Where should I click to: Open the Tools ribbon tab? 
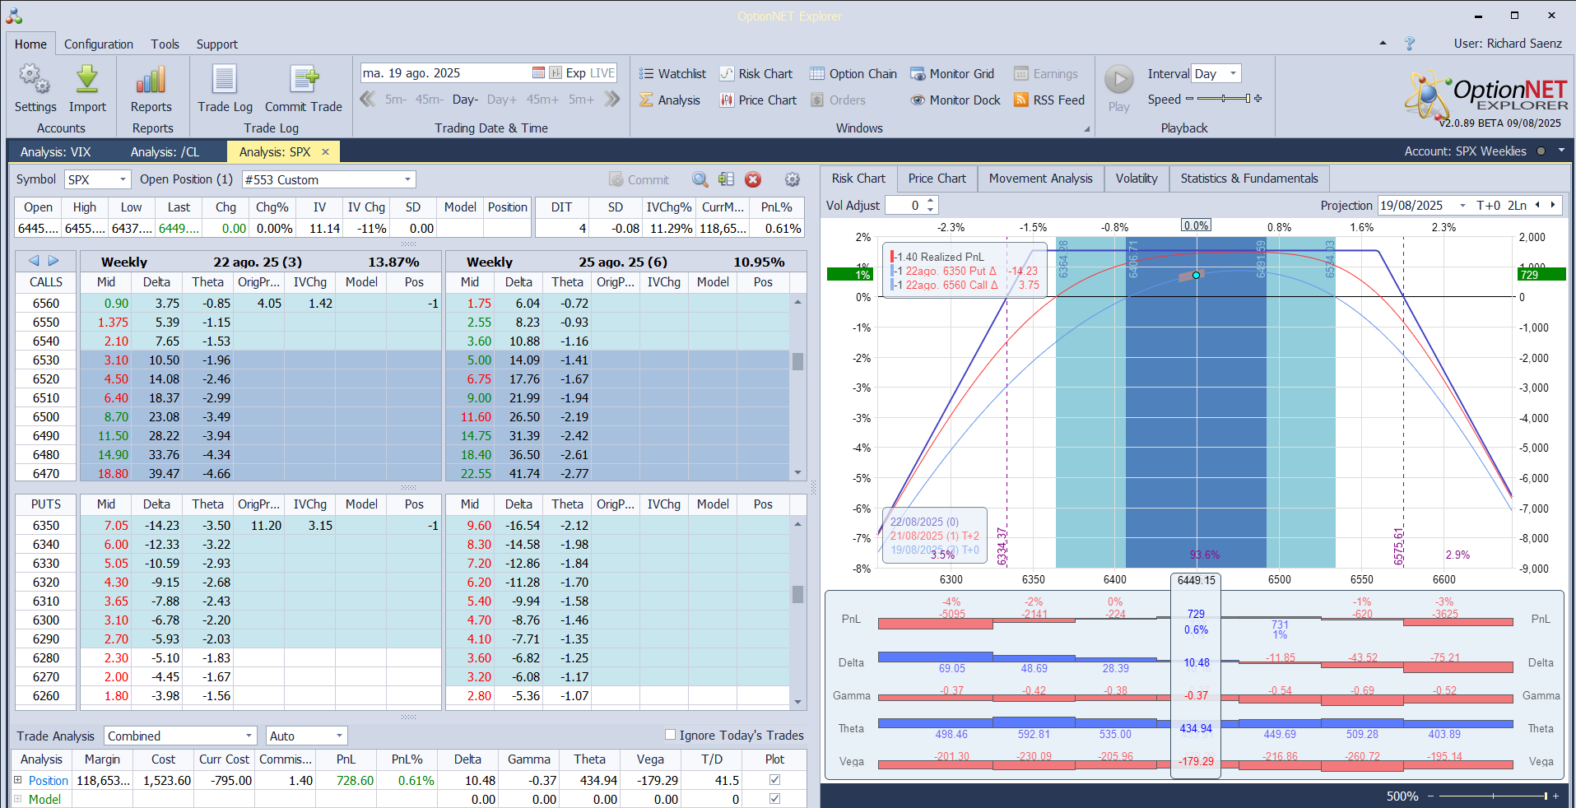point(165,44)
